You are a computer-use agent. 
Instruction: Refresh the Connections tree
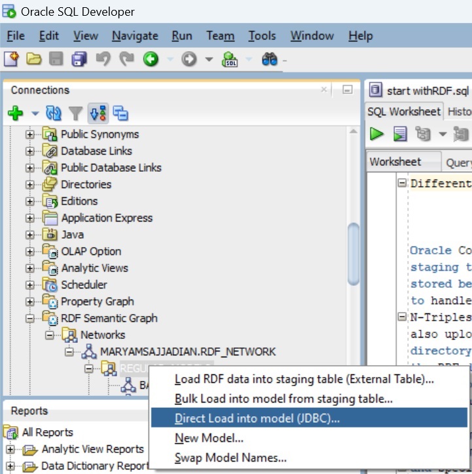54,113
